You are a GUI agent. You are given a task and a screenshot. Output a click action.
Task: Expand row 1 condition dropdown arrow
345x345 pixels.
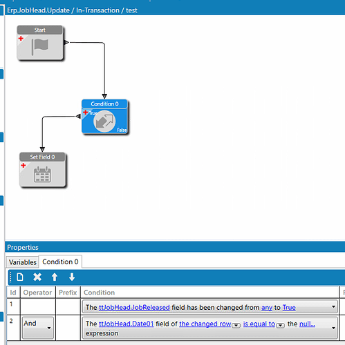[x=333, y=307]
